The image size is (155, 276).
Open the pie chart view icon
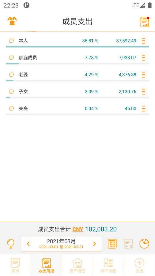pyautogui.click(x=144, y=244)
